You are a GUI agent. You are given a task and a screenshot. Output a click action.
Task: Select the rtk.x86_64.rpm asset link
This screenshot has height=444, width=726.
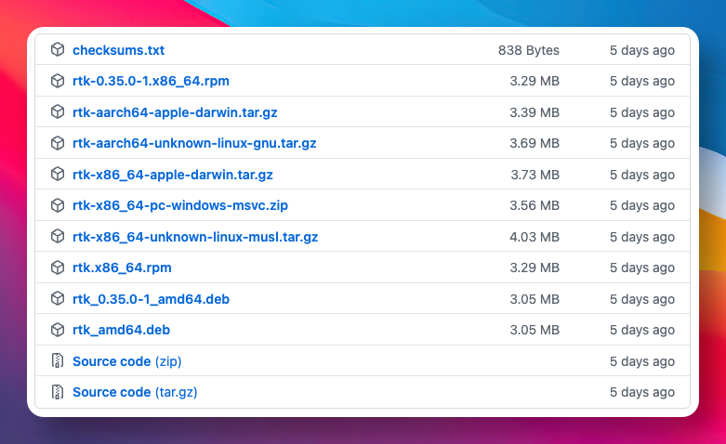coord(122,268)
